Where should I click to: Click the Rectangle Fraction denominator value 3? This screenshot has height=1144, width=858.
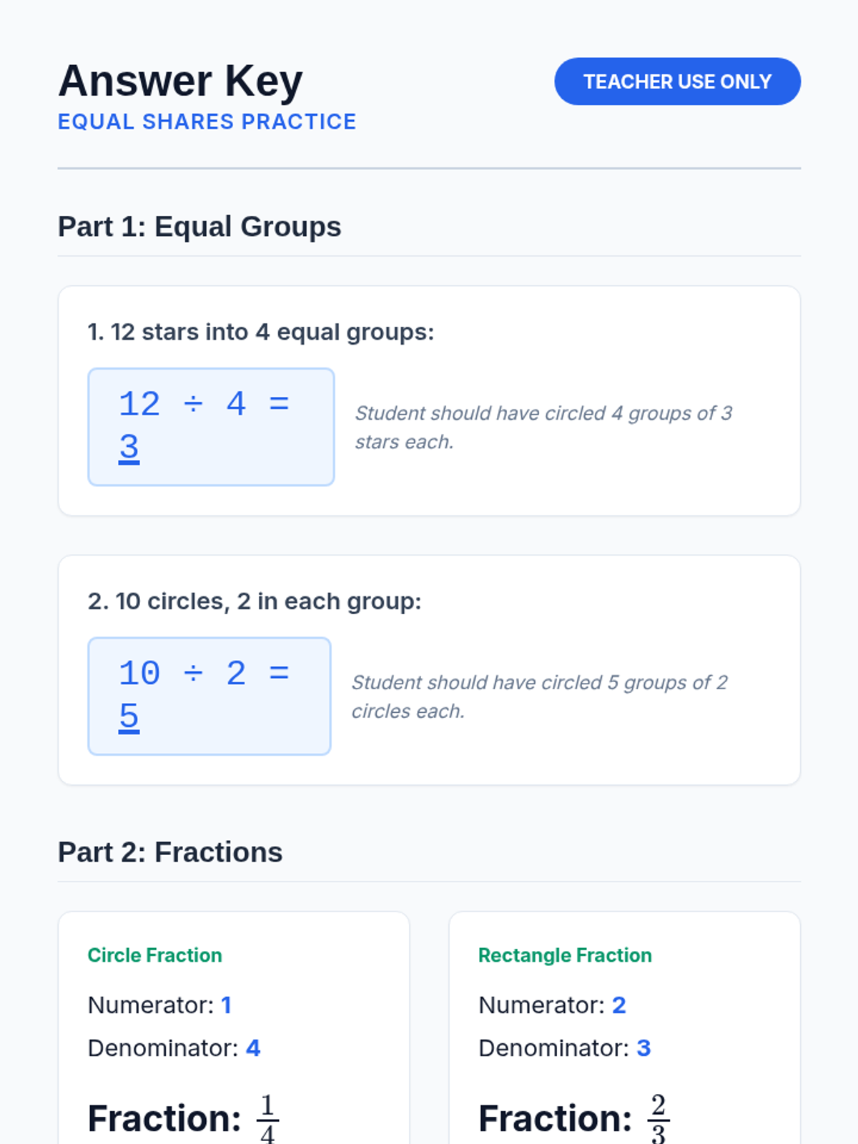tap(643, 1048)
